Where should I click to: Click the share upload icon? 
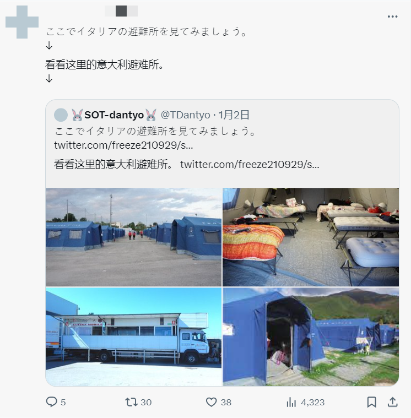coord(393,402)
